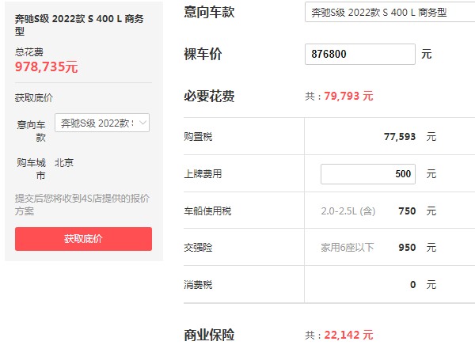The image size is (475, 349).
Task: Click the 交强险 row label
Action: [198, 248]
